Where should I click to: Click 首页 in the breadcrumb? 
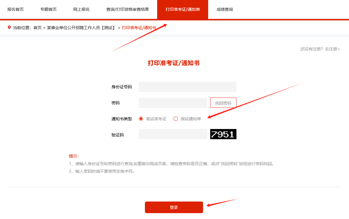pos(37,28)
